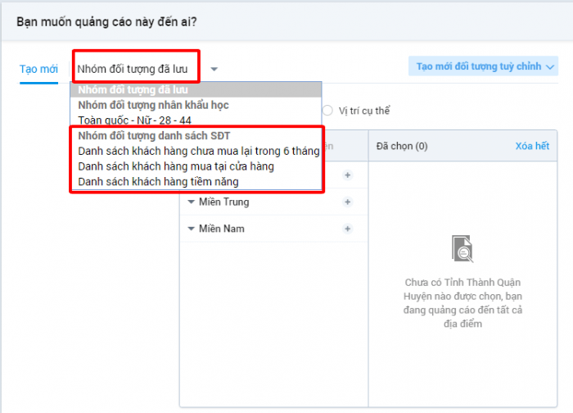Select the Vị trí cụ thể radio button
Screen dimensions: 573x413
[328, 111]
